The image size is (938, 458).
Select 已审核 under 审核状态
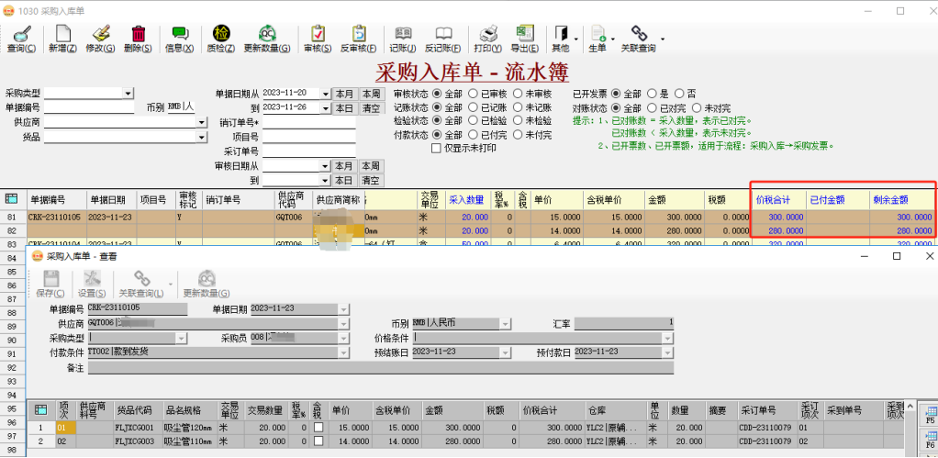point(473,94)
